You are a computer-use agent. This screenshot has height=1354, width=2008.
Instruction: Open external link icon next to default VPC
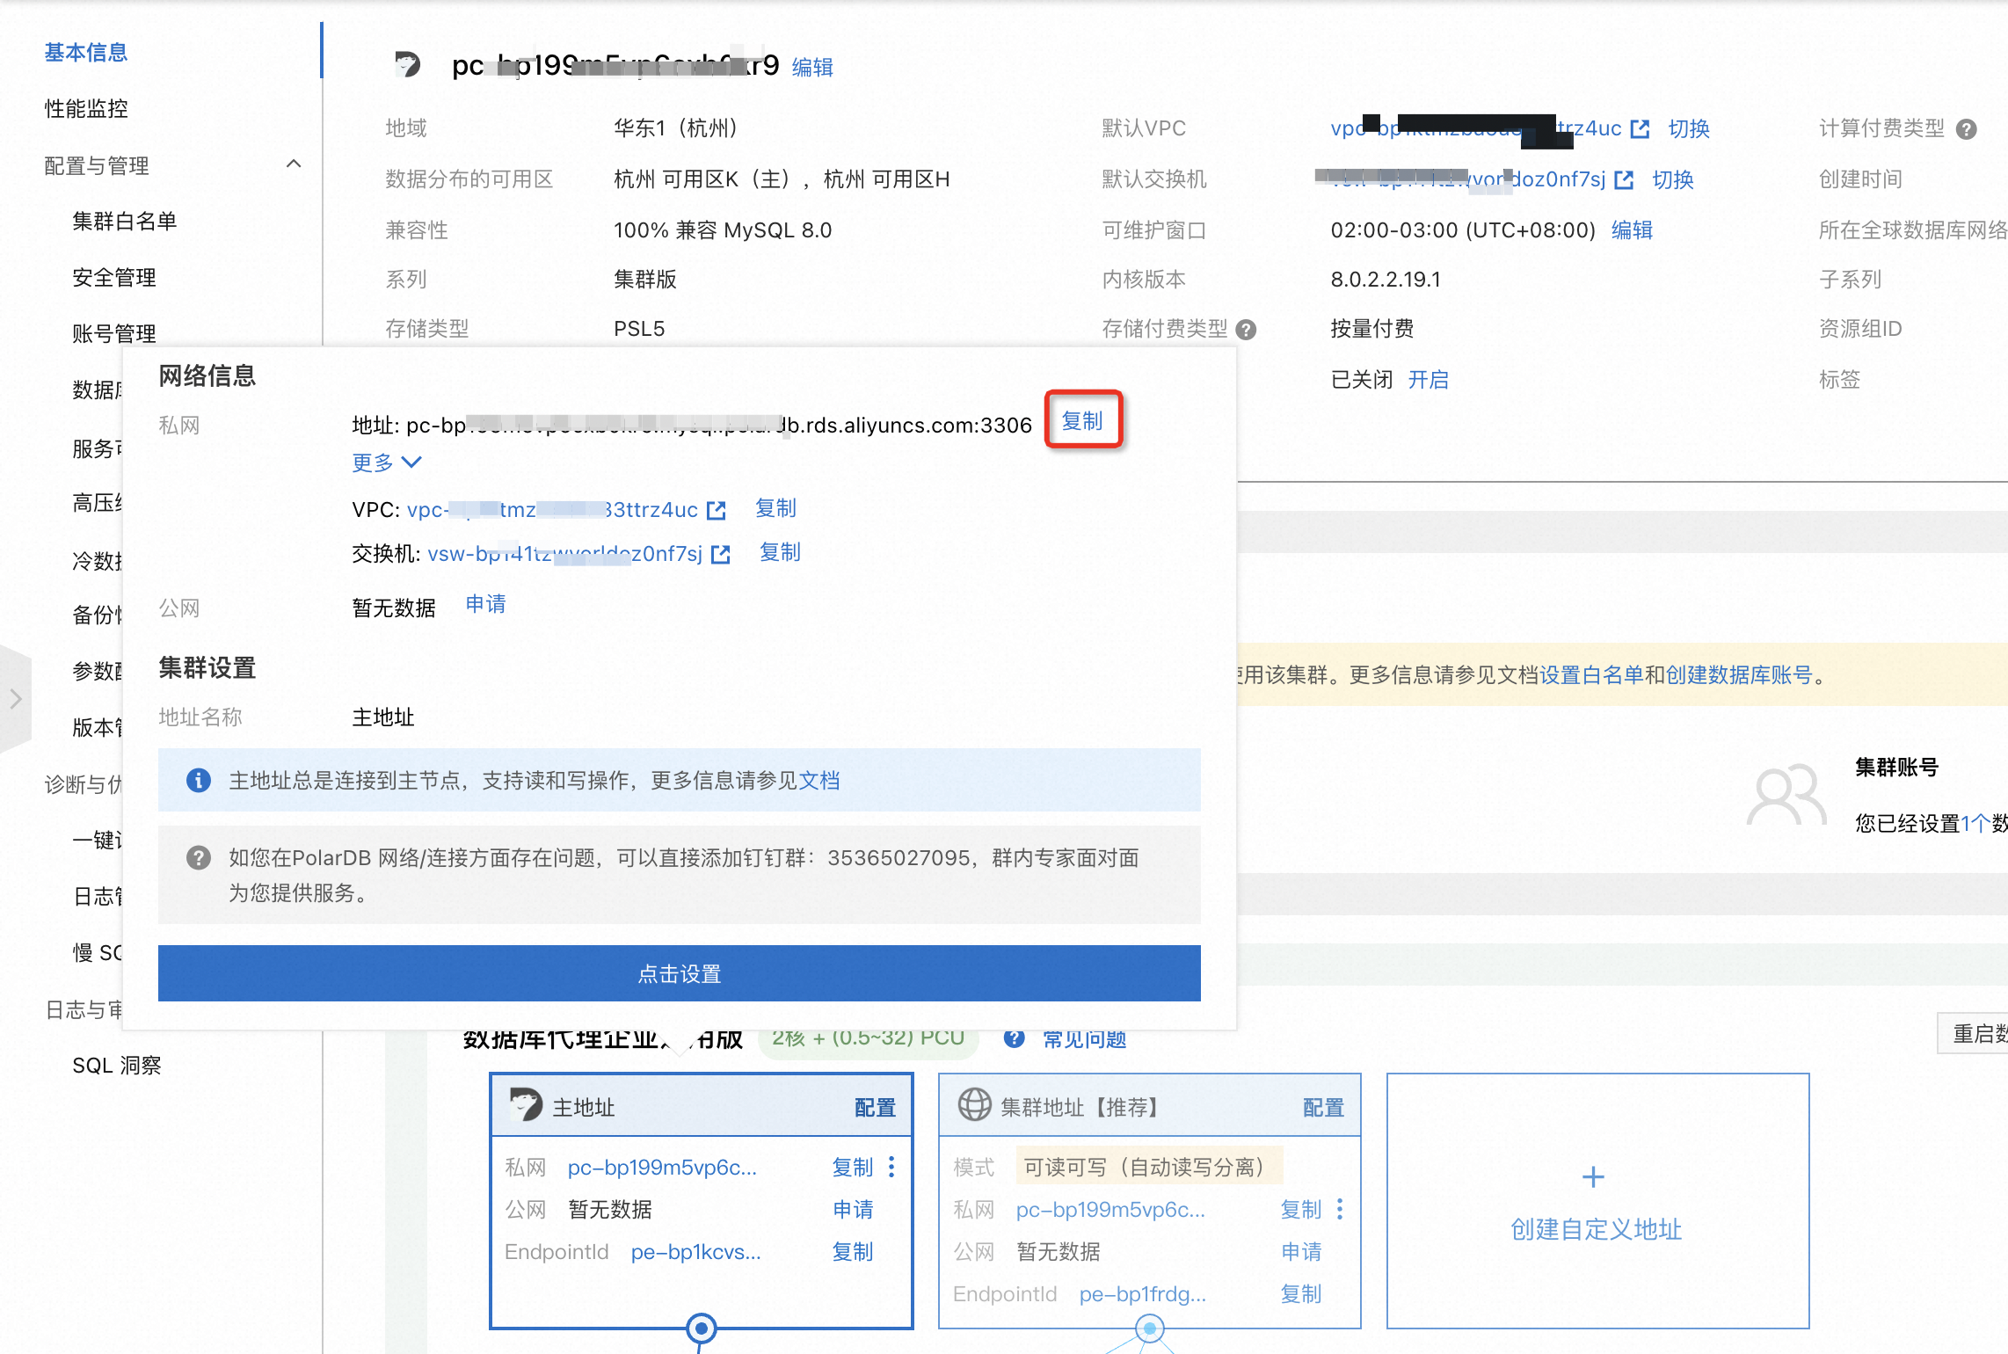(1640, 129)
